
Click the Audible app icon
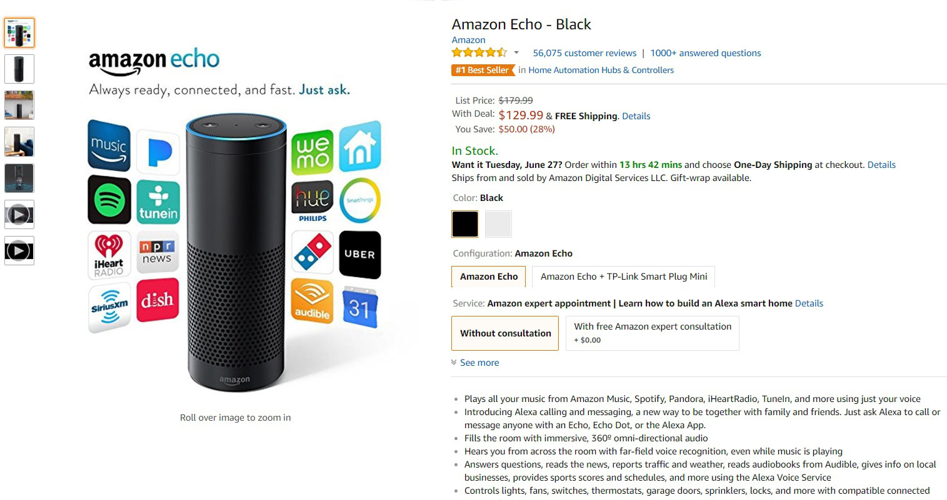(x=312, y=301)
